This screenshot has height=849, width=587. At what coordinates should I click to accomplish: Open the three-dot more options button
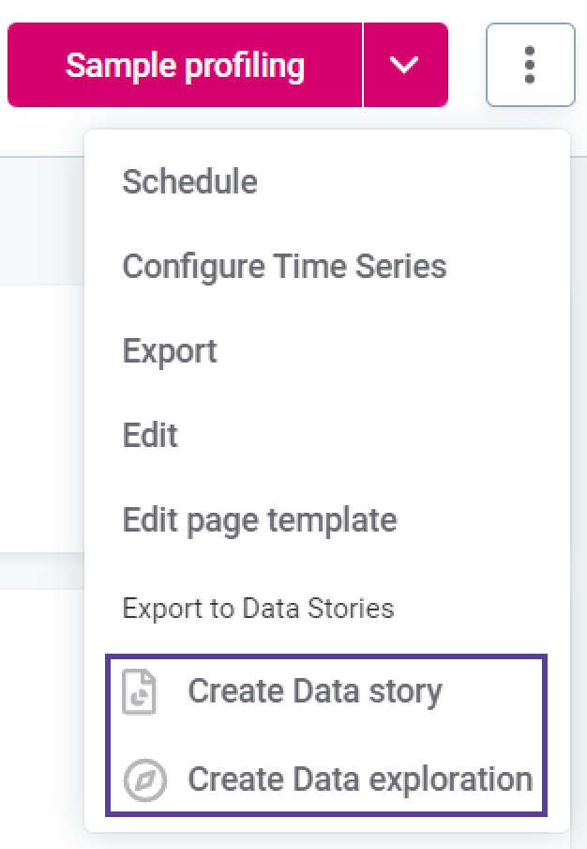(530, 65)
